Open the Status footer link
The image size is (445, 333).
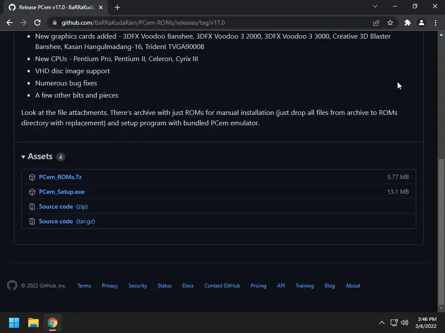coord(165,286)
